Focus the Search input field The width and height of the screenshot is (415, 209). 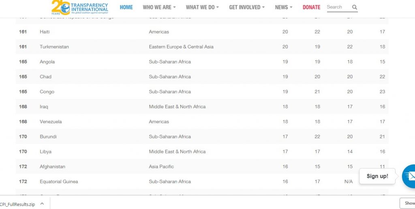338,7
